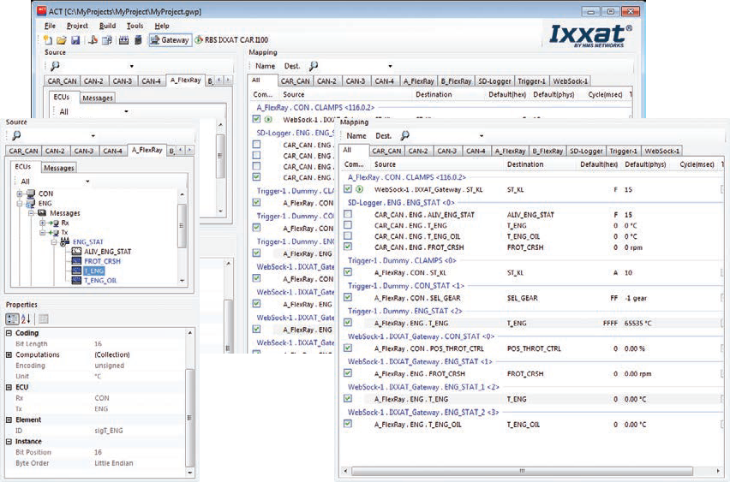Image resolution: width=730 pixels, height=482 pixels.
Task: Click the ENG_STAT message icon
Action: (65, 242)
